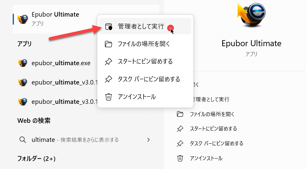Screen dimensions: 306x169
Task: Click pin icon next to context menu タスク バーにピン留めする
Action: pyautogui.click(x=108, y=79)
